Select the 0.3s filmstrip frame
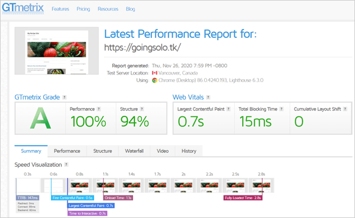The height and width of the screenshot is (218, 355). (28, 185)
